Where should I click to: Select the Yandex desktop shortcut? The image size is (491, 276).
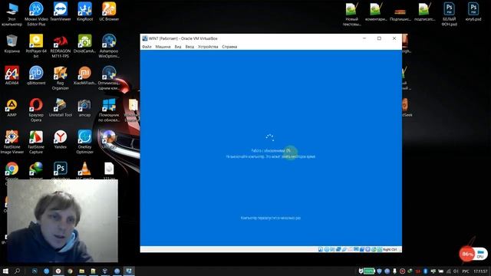point(61,140)
